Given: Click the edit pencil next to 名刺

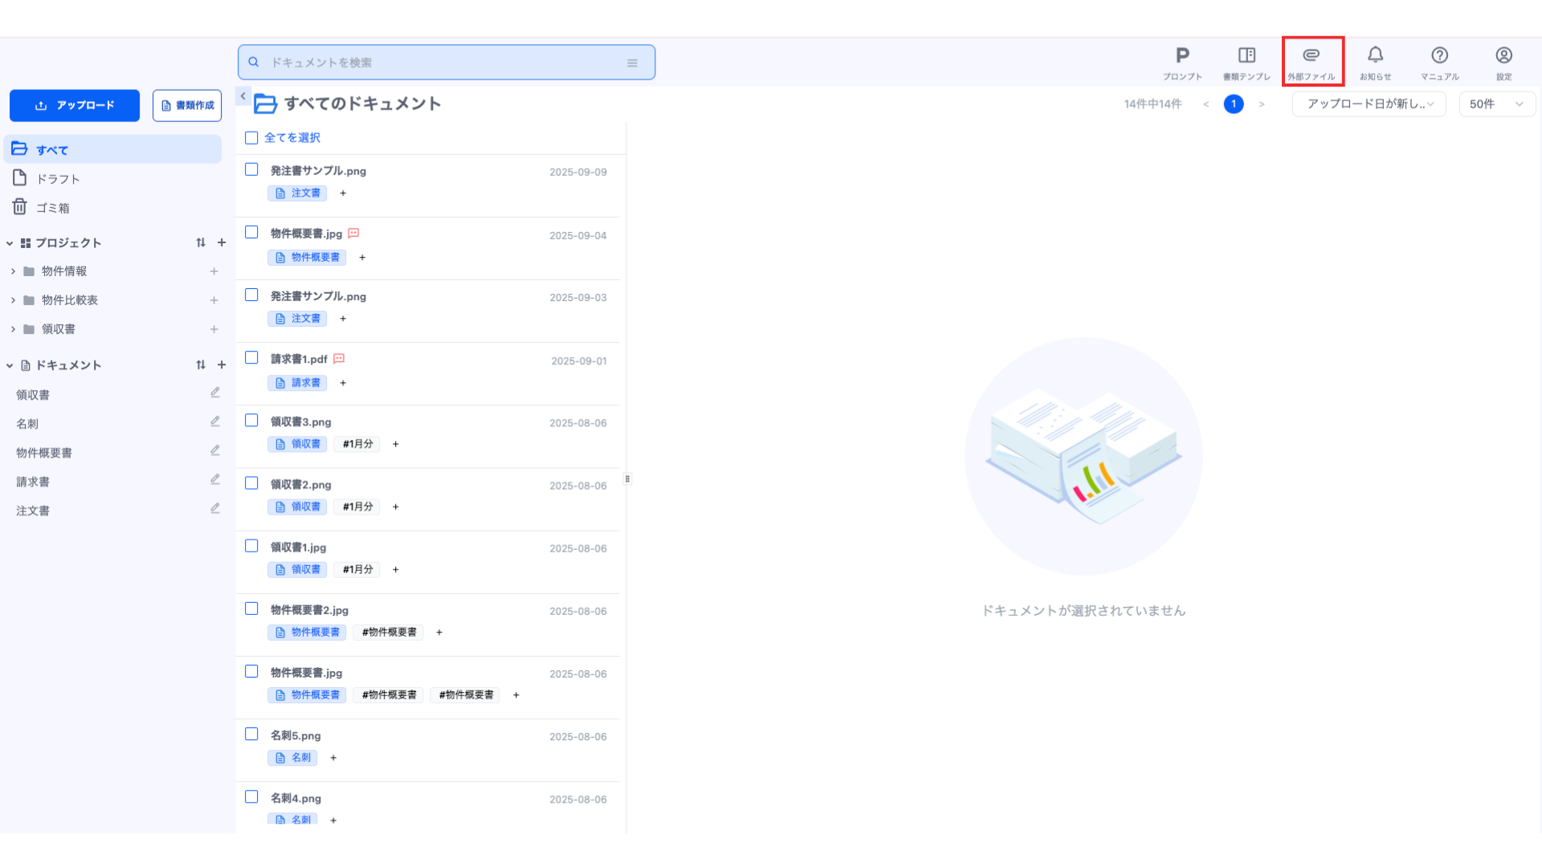Looking at the screenshot, I should 215,421.
